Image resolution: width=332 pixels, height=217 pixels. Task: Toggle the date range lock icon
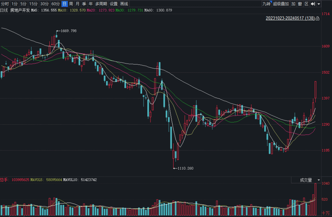[317, 19]
